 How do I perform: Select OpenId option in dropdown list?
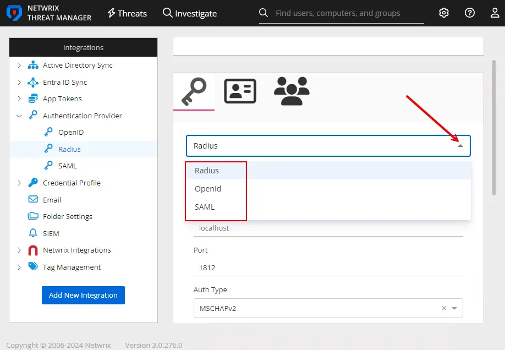[328, 189]
